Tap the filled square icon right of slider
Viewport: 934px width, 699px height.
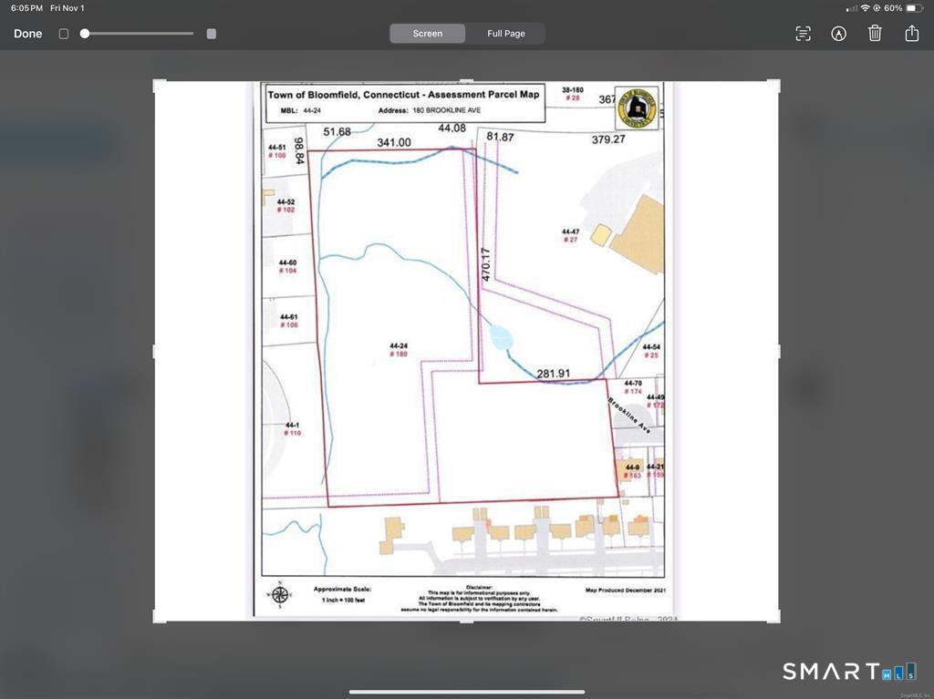[x=212, y=34]
